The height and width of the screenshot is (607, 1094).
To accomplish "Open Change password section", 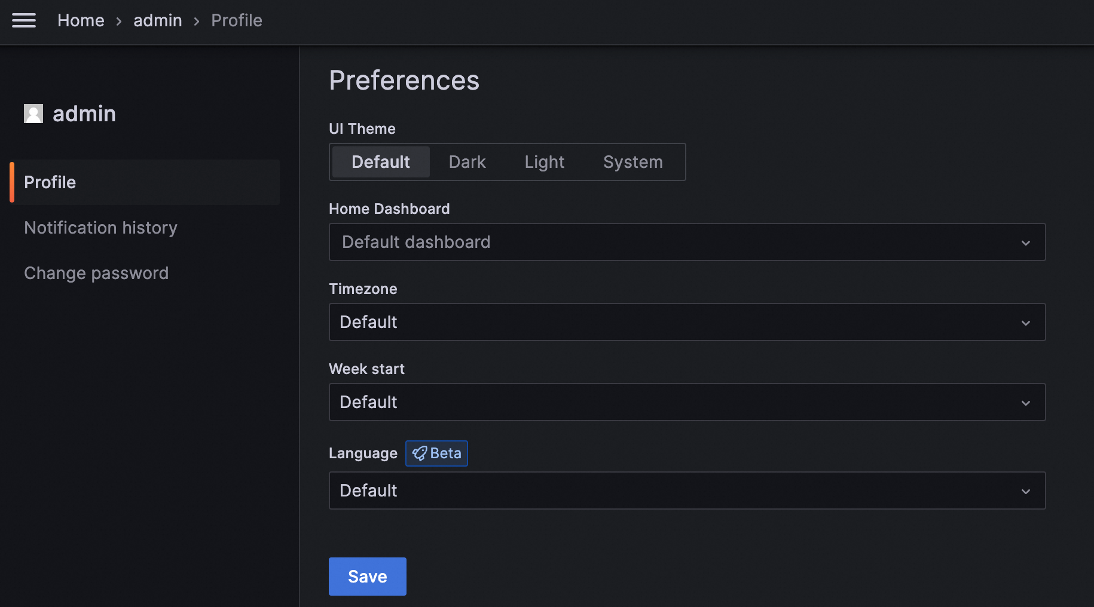I will tap(96, 273).
